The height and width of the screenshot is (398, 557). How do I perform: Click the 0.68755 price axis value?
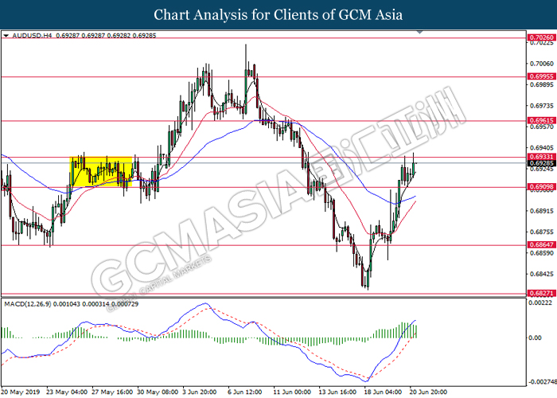[542, 232]
